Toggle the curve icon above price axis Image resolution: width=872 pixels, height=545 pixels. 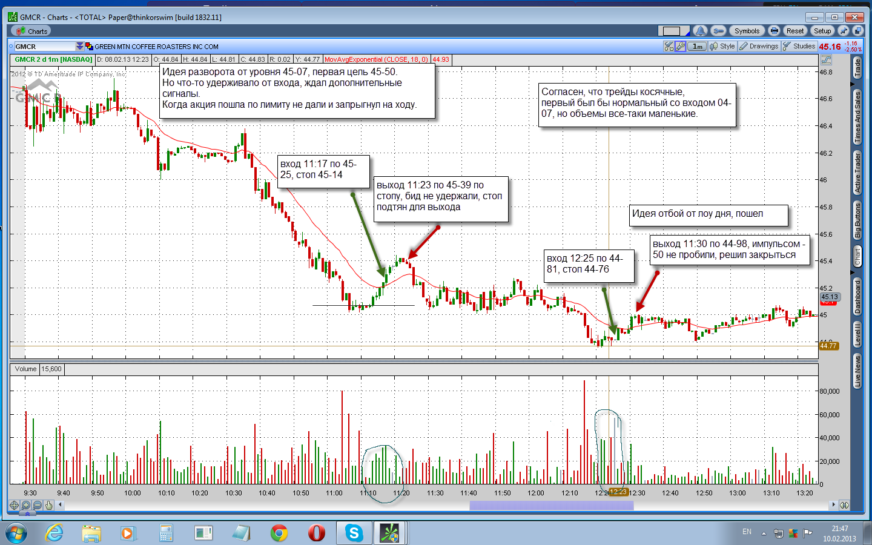(826, 59)
